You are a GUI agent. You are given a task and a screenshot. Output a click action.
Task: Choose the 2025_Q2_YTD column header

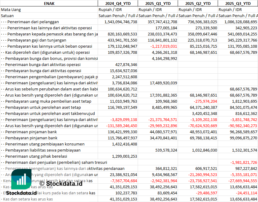[x=198, y=3]
